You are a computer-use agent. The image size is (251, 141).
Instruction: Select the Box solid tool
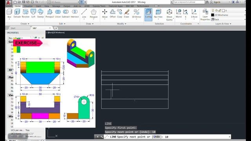coord(9,14)
